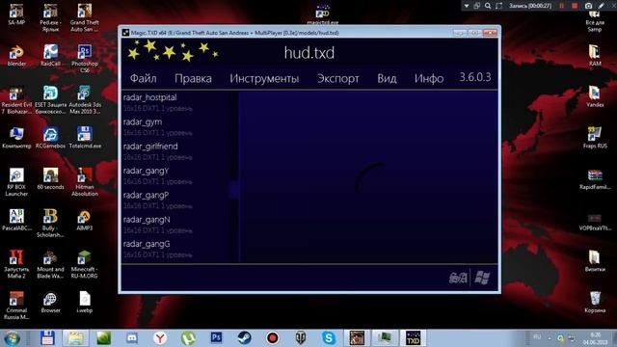Click the SA game platform icon in Magic.TXD
Screen dimensions: 617x347
[x=459, y=278]
